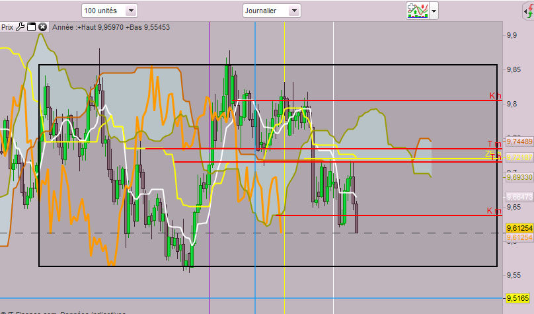Click the yellow 9,61254 price tag
Screen dimensions: 534x314
(x=519, y=228)
